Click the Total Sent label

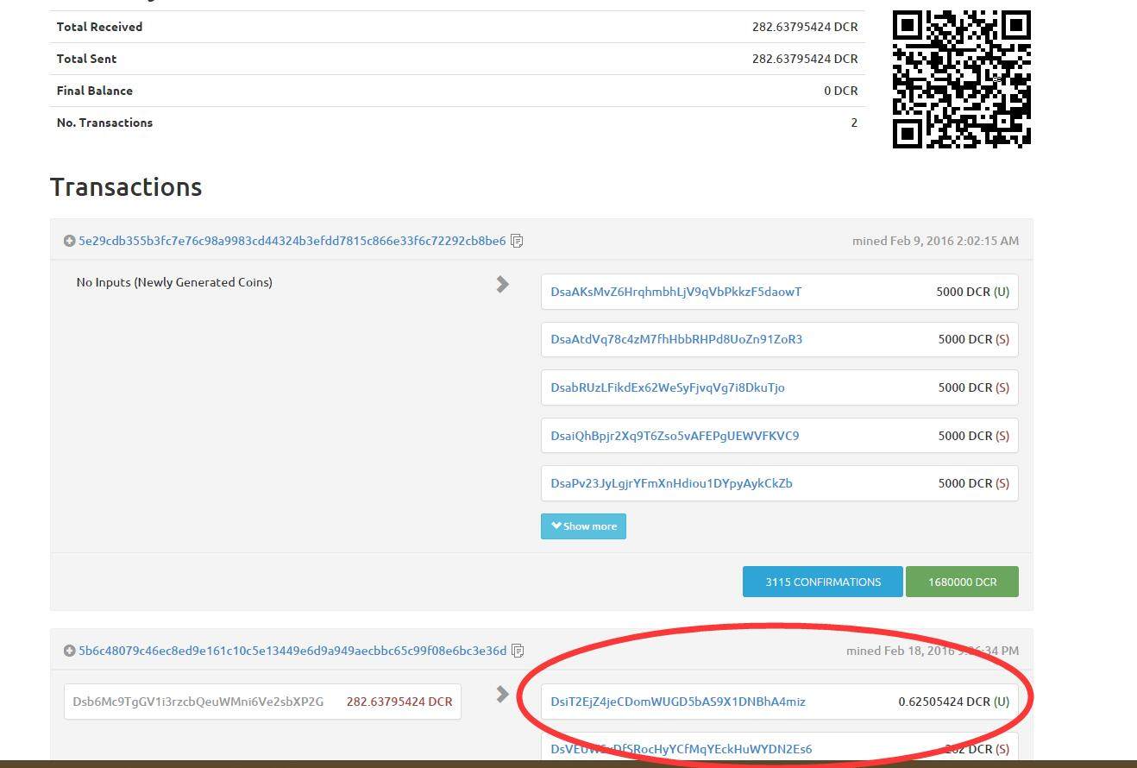(86, 59)
